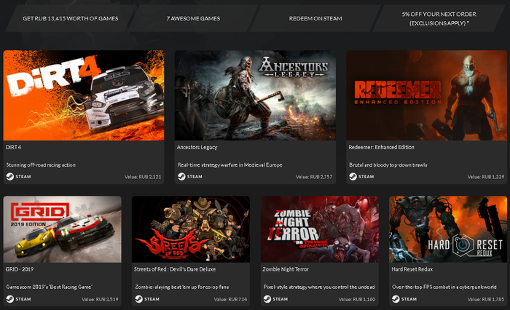Select the 'GET RUB 13,415 WORTH OF GAMES' banner
The height and width of the screenshot is (310, 510).
click(x=70, y=18)
